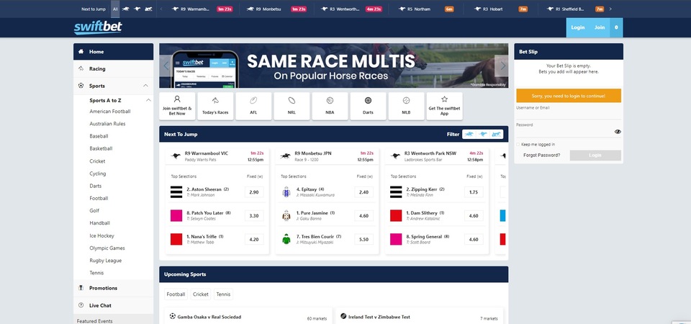Image resolution: width=691 pixels, height=324 pixels.
Task: Select the horse racing icon in top bar
Action: click(126, 9)
